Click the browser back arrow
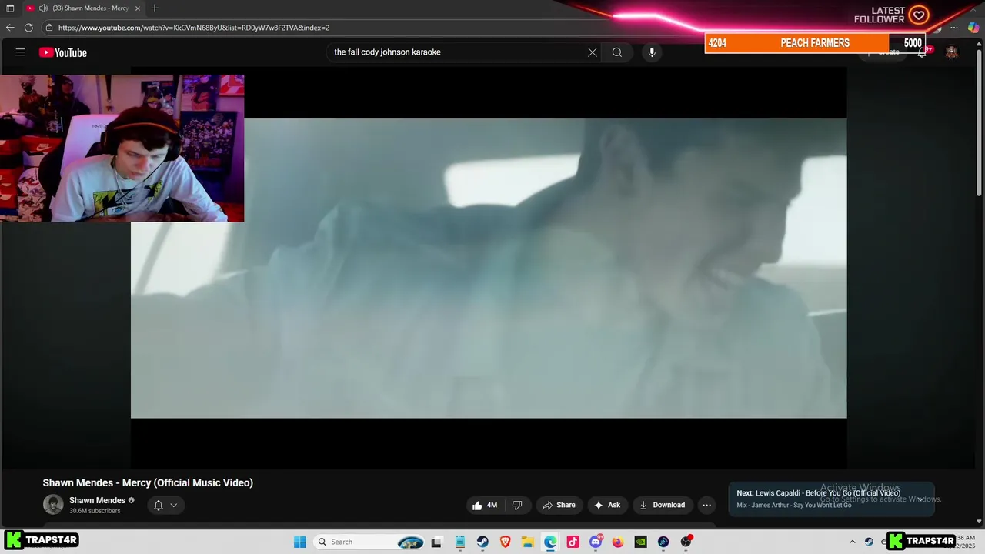Viewport: 985px width, 554px height. (x=10, y=28)
